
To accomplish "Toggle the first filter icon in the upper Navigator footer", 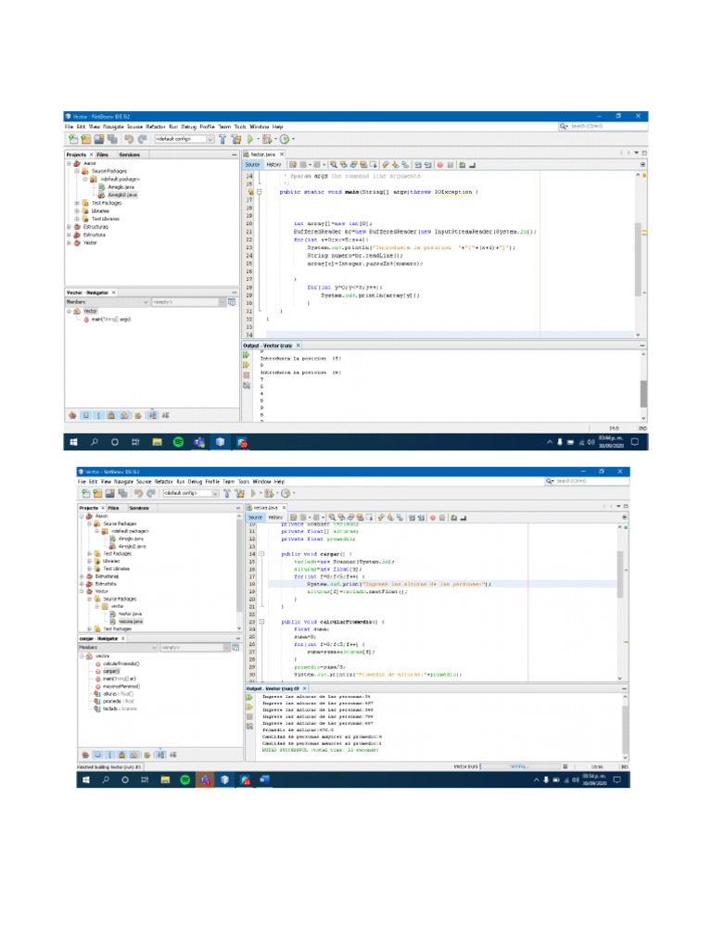I will (71, 415).
